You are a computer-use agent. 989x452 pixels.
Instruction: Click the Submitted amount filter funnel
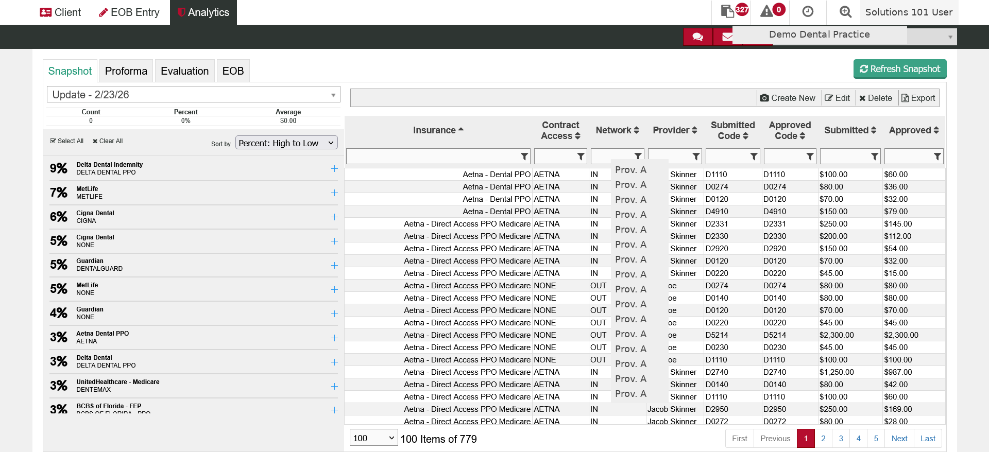coord(875,157)
